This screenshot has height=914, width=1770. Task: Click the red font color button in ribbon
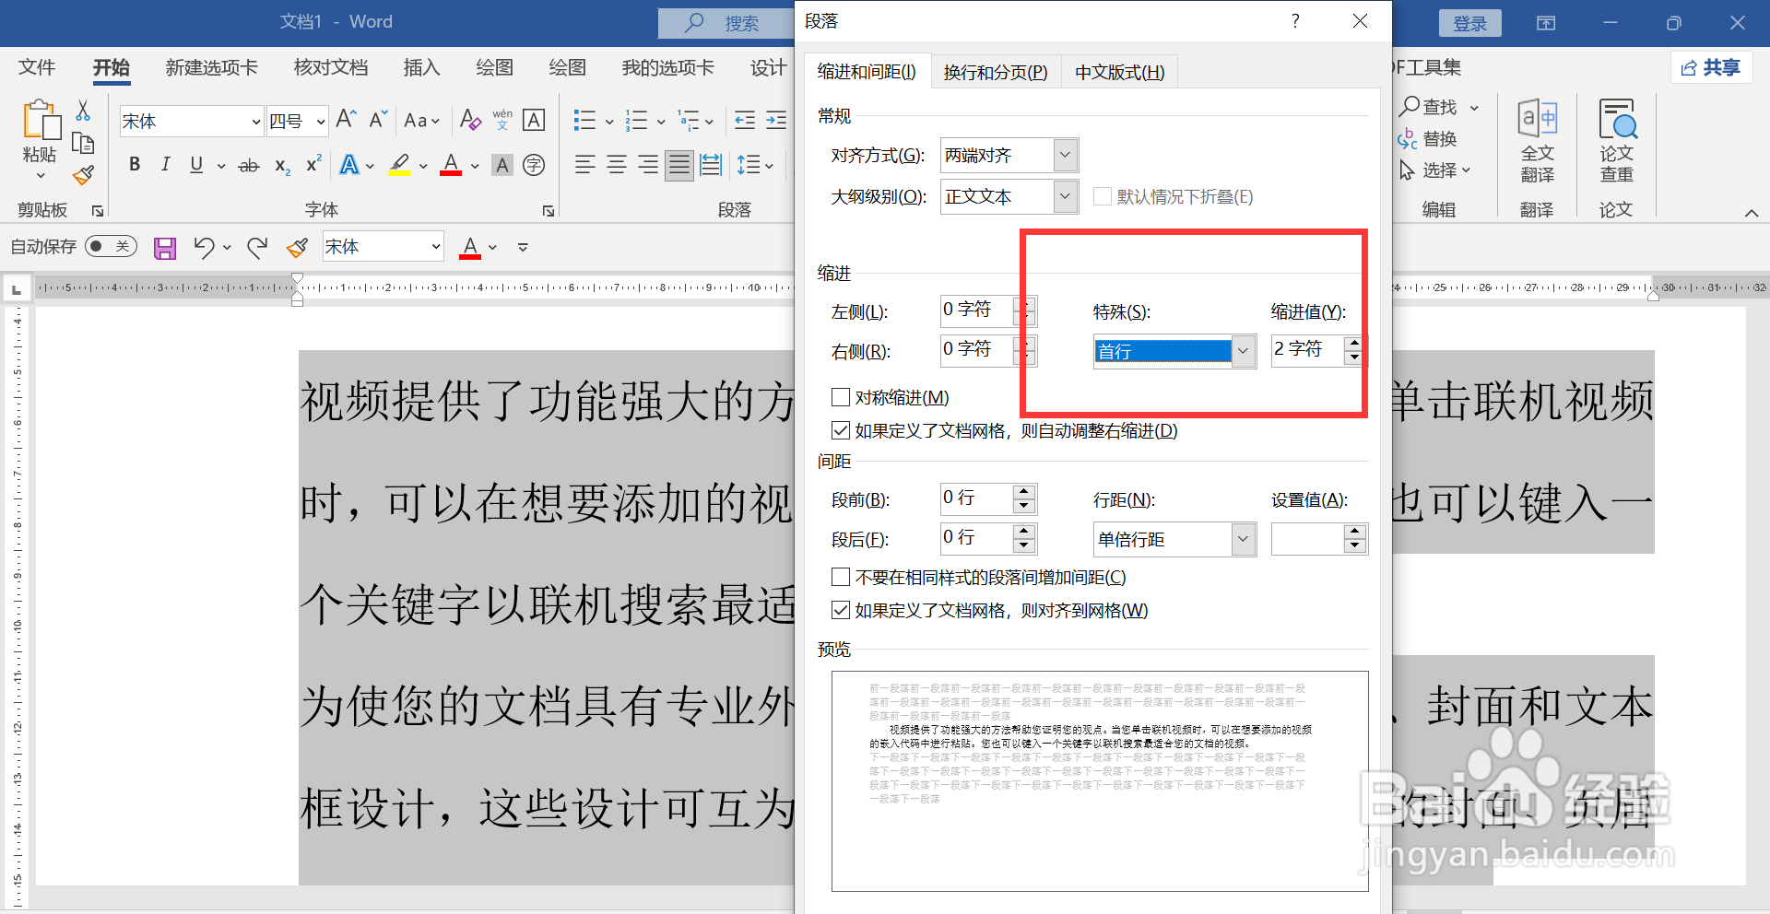pyautogui.click(x=451, y=166)
